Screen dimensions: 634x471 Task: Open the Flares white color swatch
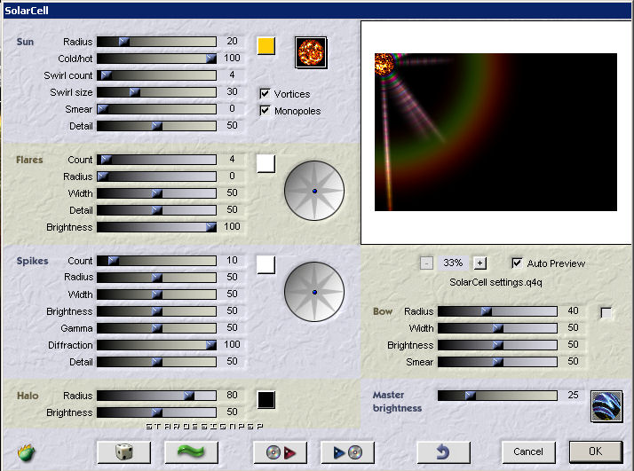click(266, 163)
